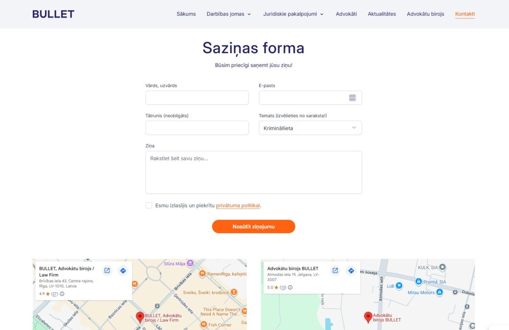The image size is (509, 330).
Task: Click the red map pin for the Riga office
Action: click(140, 316)
